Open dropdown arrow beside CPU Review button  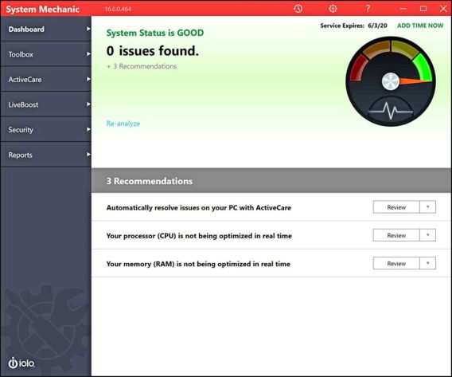tap(428, 235)
